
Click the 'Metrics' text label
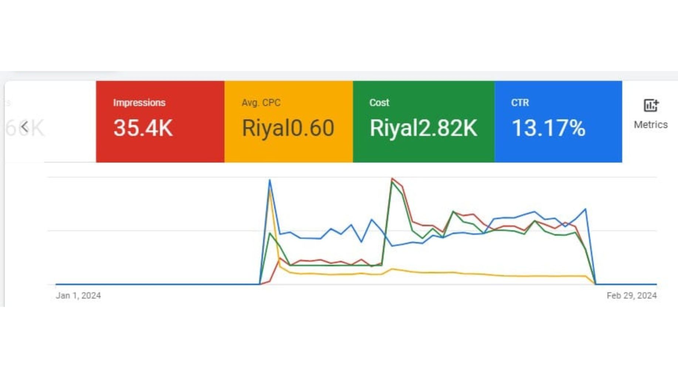651,125
